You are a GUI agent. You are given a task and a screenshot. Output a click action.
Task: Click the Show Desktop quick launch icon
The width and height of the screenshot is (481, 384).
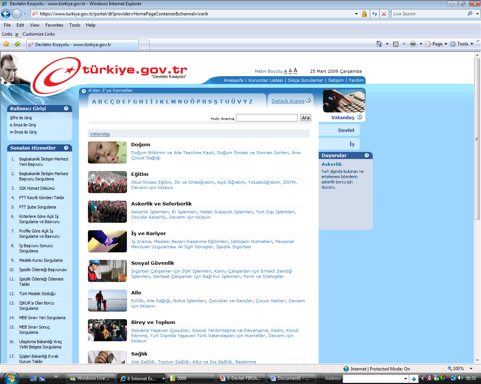(x=33, y=378)
